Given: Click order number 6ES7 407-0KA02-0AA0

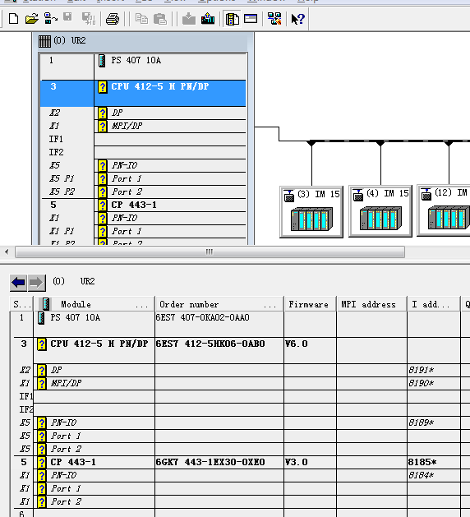Looking at the screenshot, I should pyautogui.click(x=203, y=318).
